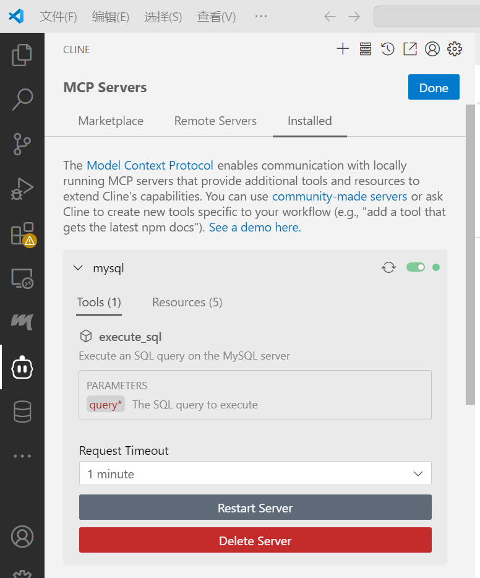480x578 pixels.
Task: Open Cline settings gear icon
Action: (x=455, y=49)
